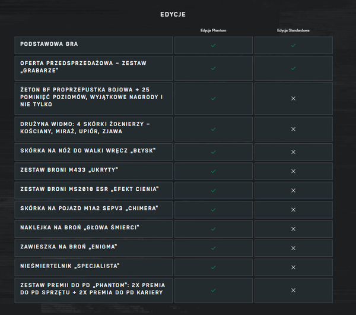The height and width of the screenshot is (315, 356).
Task: Click Phantom checkmark for MS2010 ESR „Efekt cienia”
Action: tap(213, 190)
